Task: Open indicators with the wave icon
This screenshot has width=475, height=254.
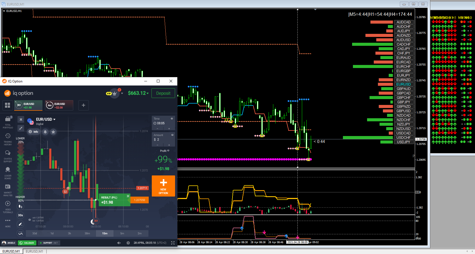Action: (x=20, y=233)
